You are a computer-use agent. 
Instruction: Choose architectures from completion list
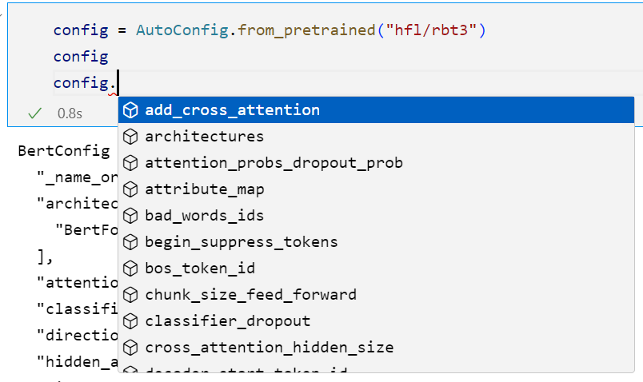pos(204,137)
